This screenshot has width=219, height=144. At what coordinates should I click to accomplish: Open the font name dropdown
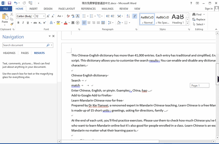click(x=33, y=16)
